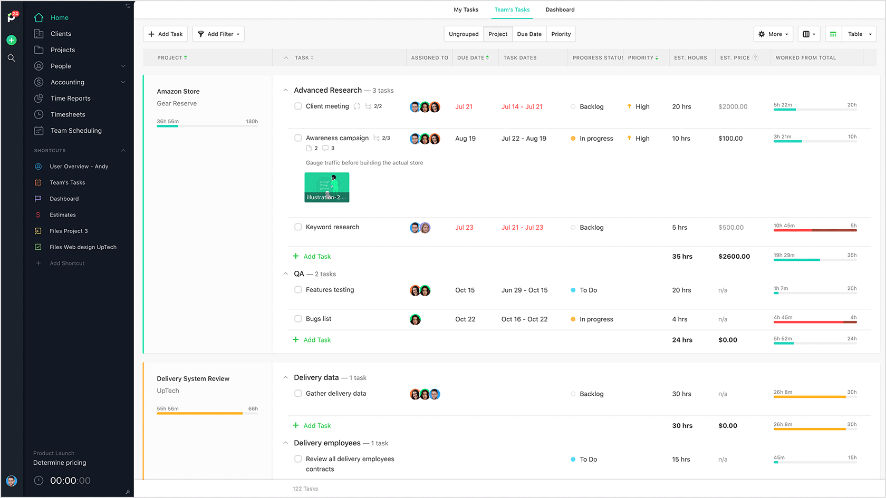Open Time Reports from the sidebar
The image size is (886, 498).
(70, 98)
